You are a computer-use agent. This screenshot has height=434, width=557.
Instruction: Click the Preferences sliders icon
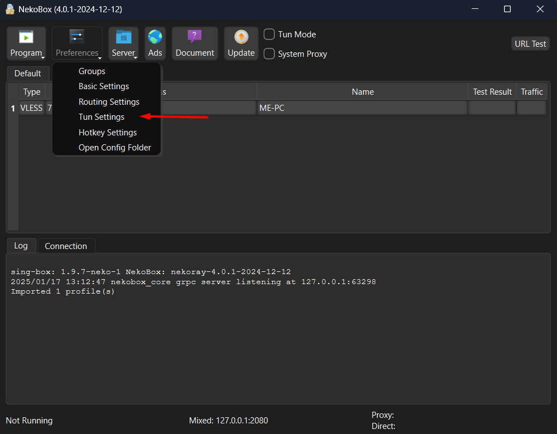(x=77, y=37)
